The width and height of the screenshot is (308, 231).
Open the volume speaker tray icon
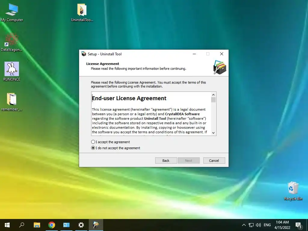258,225
